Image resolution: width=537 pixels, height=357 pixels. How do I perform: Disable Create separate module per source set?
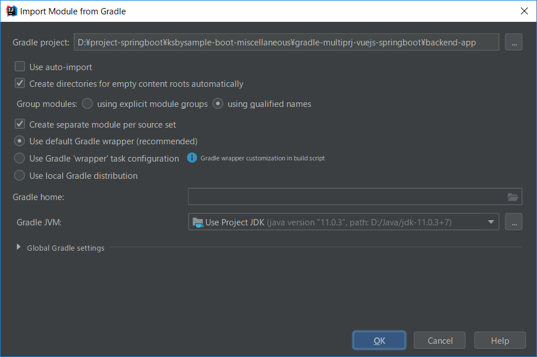click(20, 124)
